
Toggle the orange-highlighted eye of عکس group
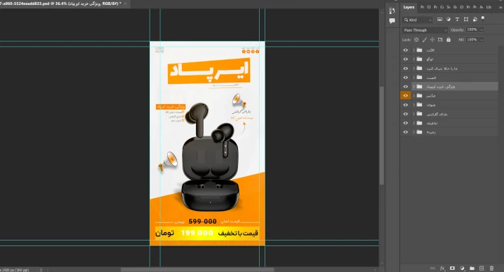405,95
